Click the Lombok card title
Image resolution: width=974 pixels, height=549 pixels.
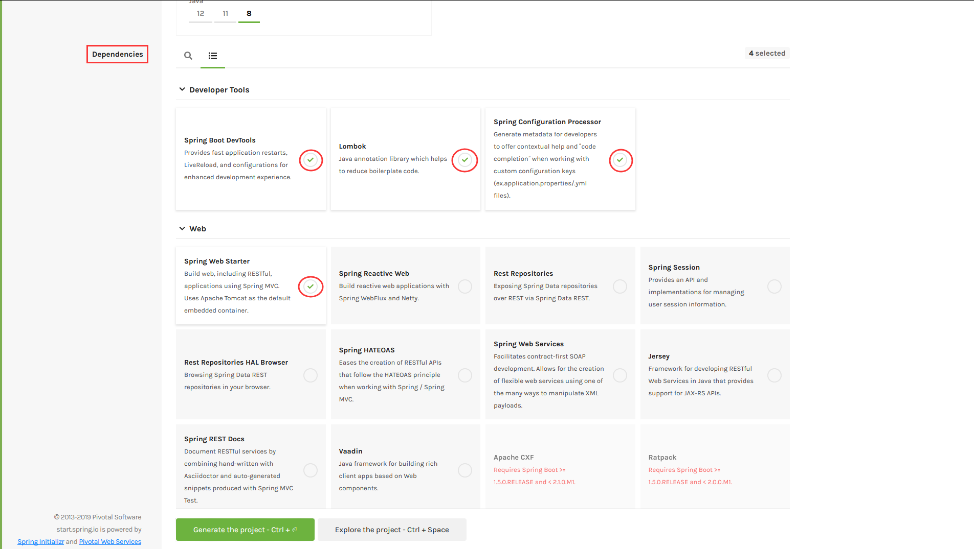352,146
